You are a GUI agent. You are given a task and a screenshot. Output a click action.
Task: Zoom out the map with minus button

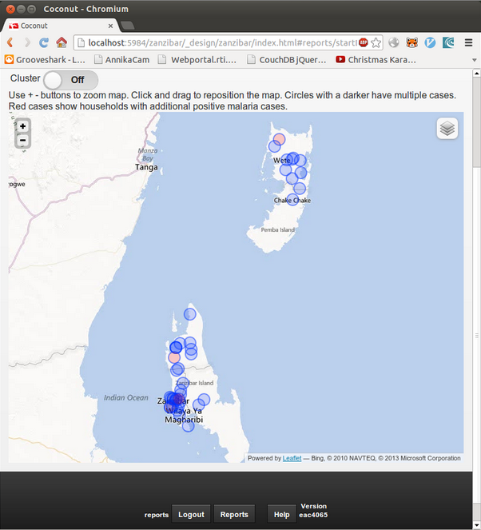pyautogui.click(x=22, y=140)
